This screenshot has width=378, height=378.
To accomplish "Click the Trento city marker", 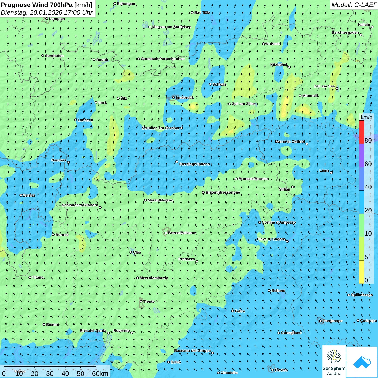I will click(x=141, y=301).
